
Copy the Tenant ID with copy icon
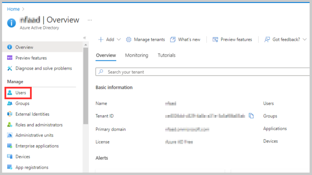(251, 116)
